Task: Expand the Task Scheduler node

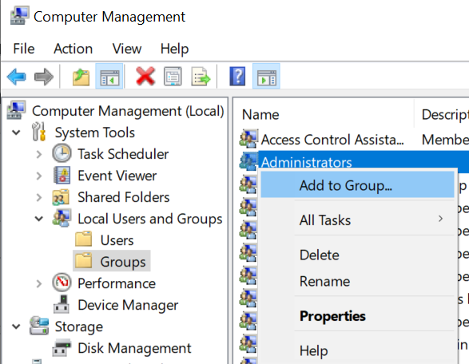Action: tap(39, 154)
